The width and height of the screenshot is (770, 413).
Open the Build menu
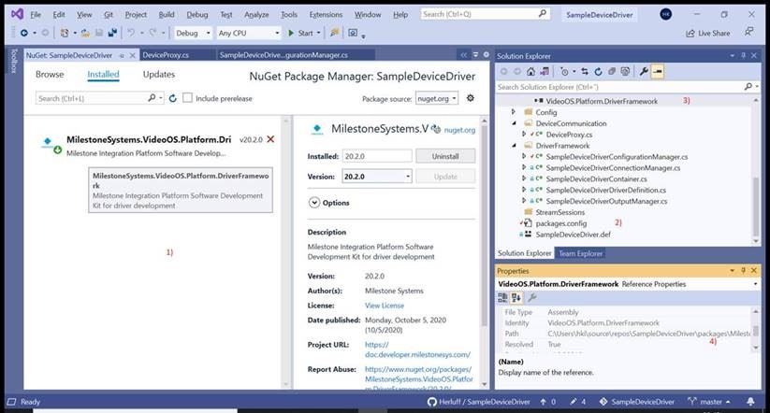click(x=167, y=14)
